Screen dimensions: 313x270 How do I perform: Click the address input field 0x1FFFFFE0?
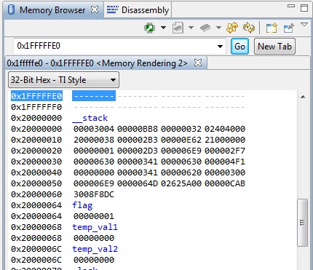[x=114, y=46]
